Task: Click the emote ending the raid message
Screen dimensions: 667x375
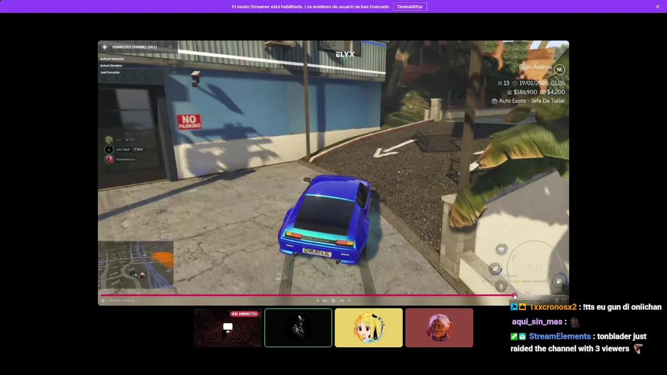Action: (x=638, y=349)
